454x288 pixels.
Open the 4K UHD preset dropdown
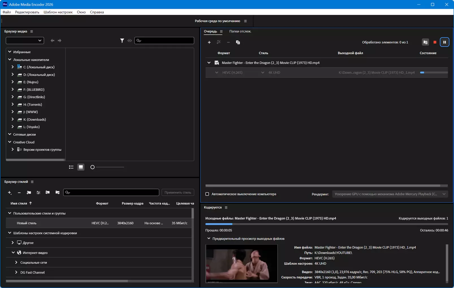tap(263, 73)
